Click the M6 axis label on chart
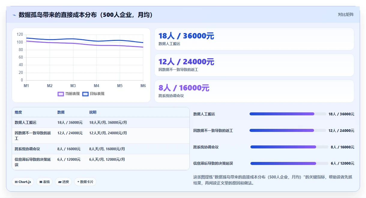The image size is (366, 198). pyautogui.click(x=143, y=86)
